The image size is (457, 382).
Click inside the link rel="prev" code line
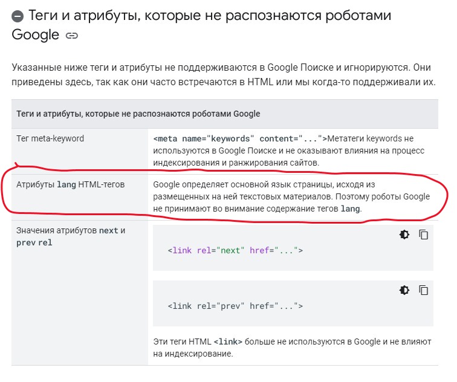click(x=235, y=306)
